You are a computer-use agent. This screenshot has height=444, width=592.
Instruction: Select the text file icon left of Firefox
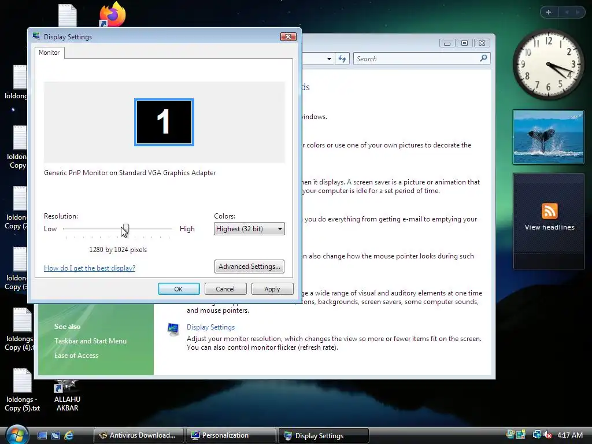(68, 14)
